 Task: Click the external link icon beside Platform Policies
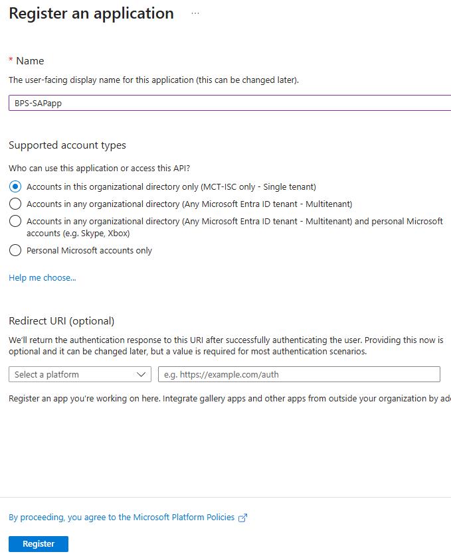tap(243, 518)
